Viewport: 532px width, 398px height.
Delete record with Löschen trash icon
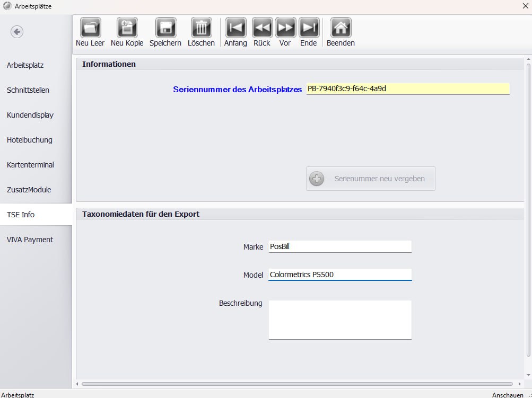pyautogui.click(x=201, y=28)
